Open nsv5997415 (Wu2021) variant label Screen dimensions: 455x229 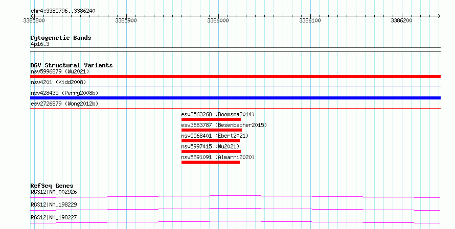pos(211,146)
